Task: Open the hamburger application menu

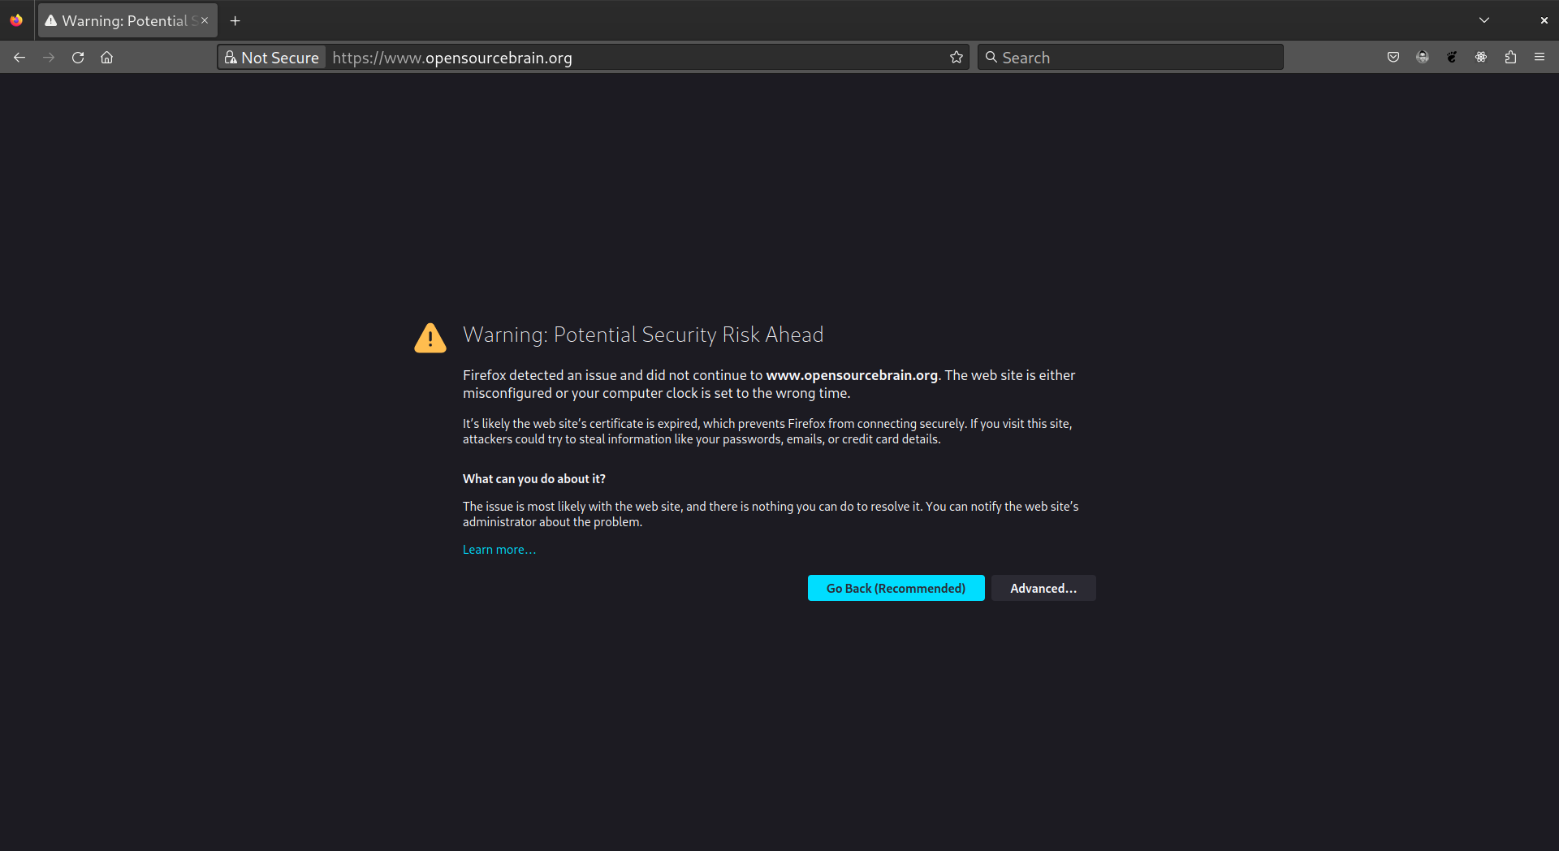Action: [x=1540, y=57]
